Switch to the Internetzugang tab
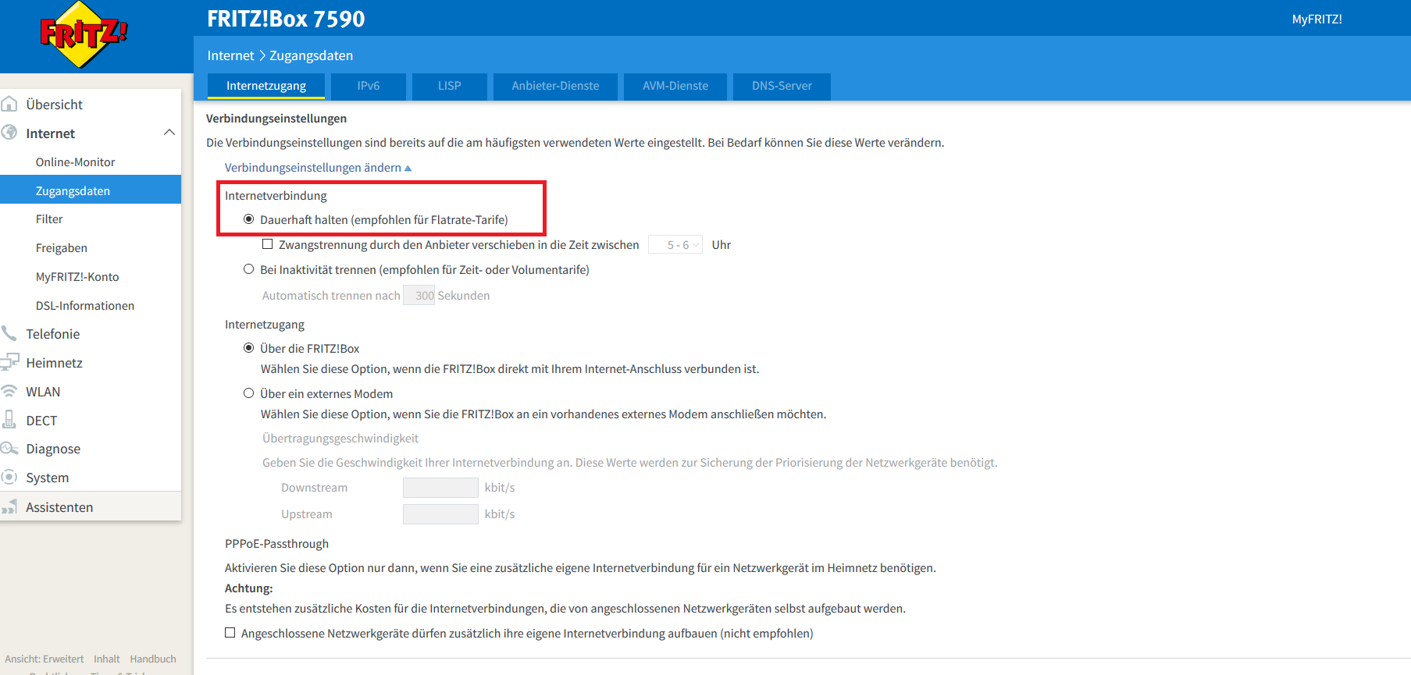This screenshot has width=1411, height=675. click(266, 86)
